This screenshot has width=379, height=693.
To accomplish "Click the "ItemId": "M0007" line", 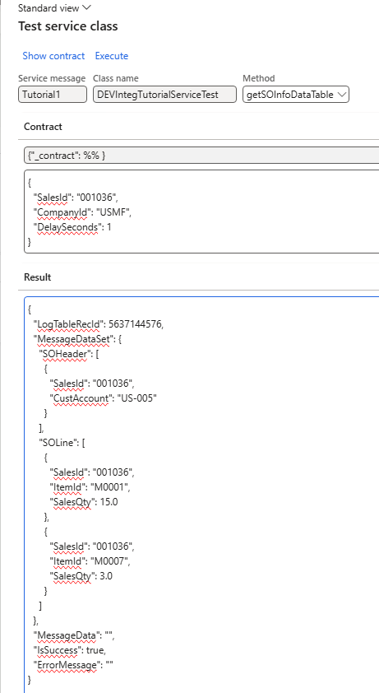I will (90, 561).
